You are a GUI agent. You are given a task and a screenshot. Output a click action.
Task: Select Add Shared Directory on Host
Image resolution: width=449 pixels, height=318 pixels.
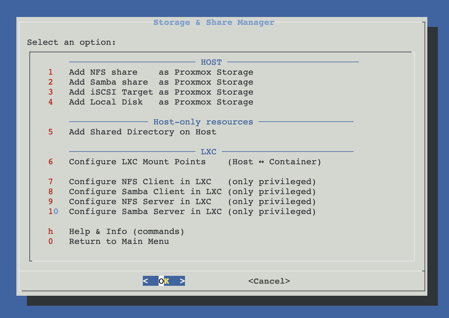click(132, 132)
